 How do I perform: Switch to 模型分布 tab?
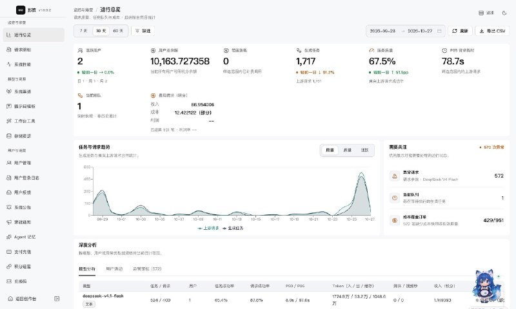[x=87, y=269]
